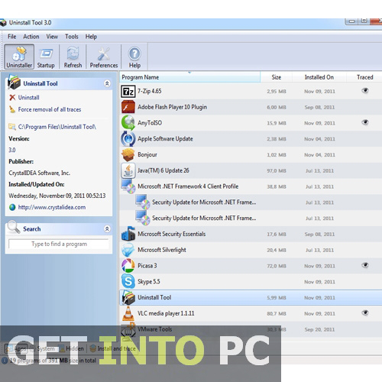Open the Tools menu

pos(72,37)
